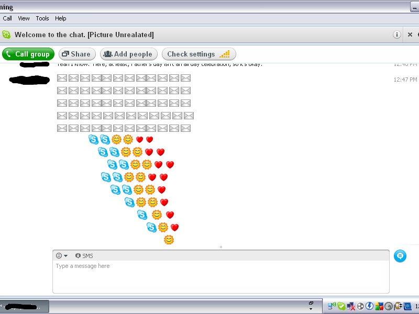This screenshot has width=419, height=314.
Task: Close the chat header with X
Action: click(410, 35)
